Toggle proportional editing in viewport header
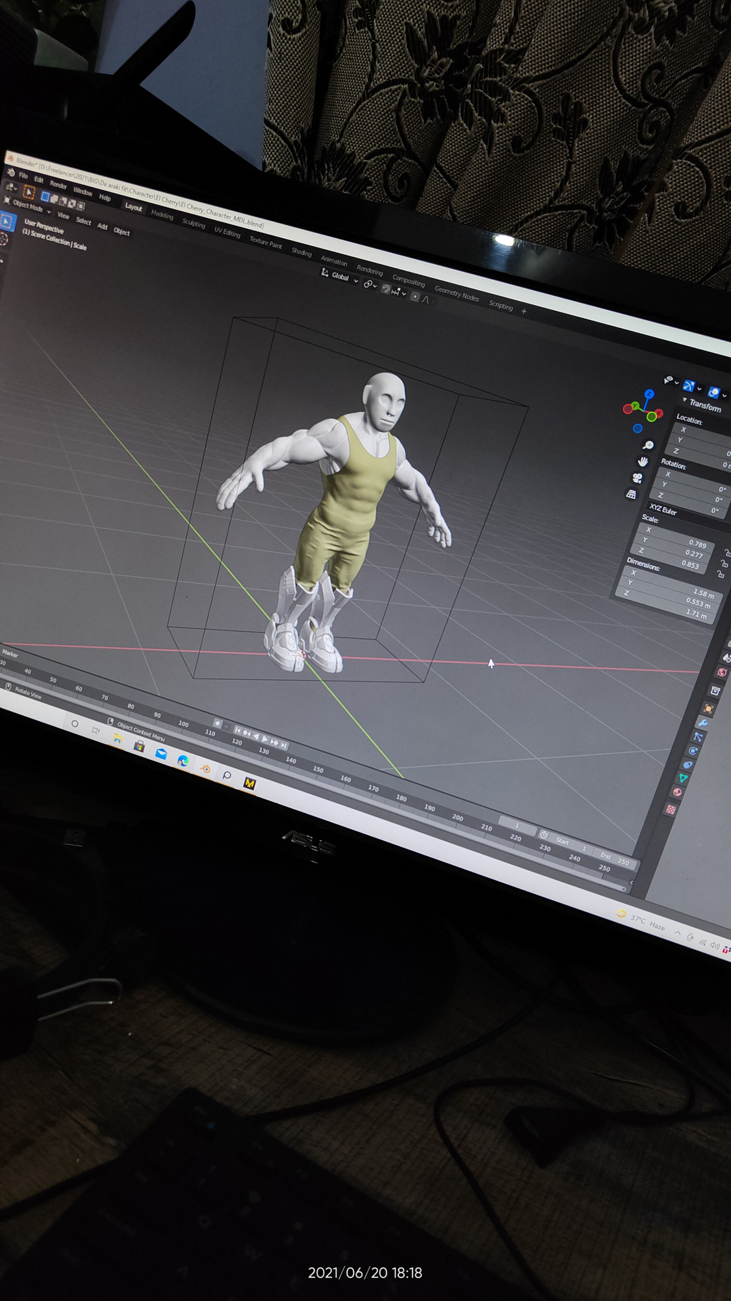The width and height of the screenshot is (731, 1301). click(415, 297)
